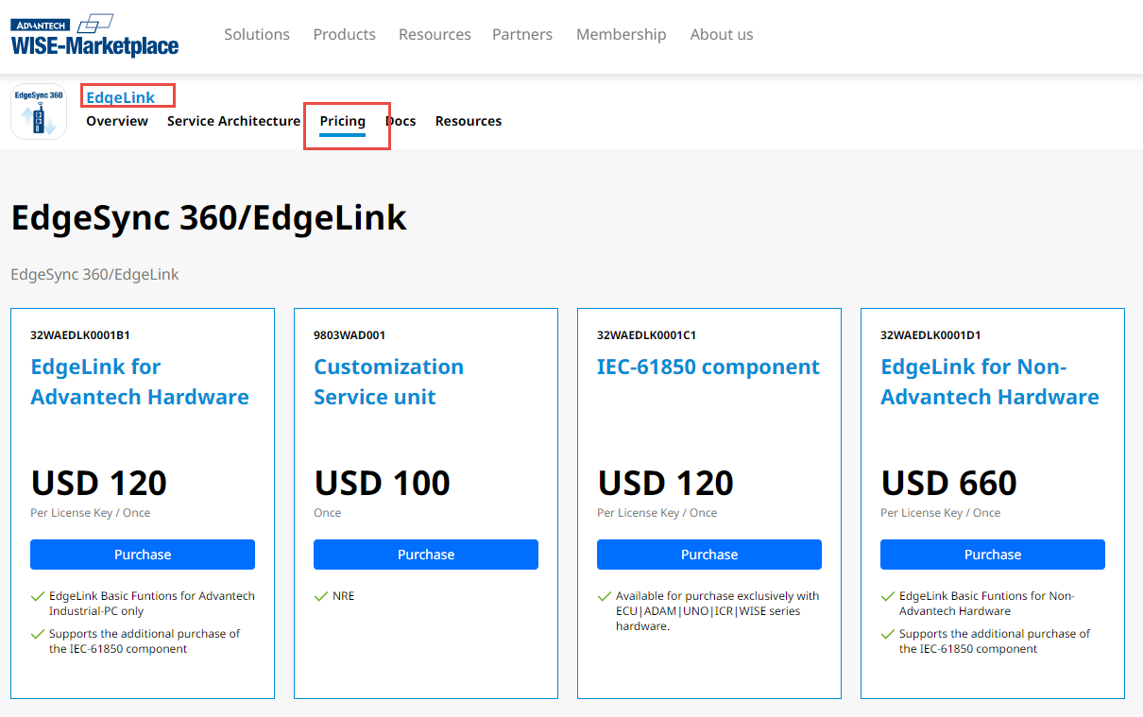Open the Membership menu
1143x717 pixels.
(621, 34)
